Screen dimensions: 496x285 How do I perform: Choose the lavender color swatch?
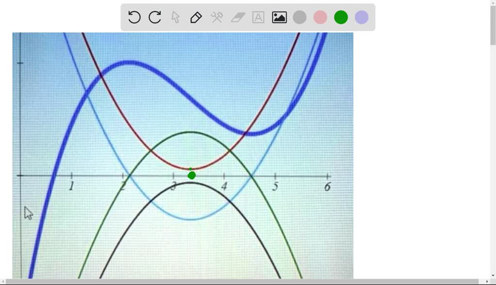(361, 17)
